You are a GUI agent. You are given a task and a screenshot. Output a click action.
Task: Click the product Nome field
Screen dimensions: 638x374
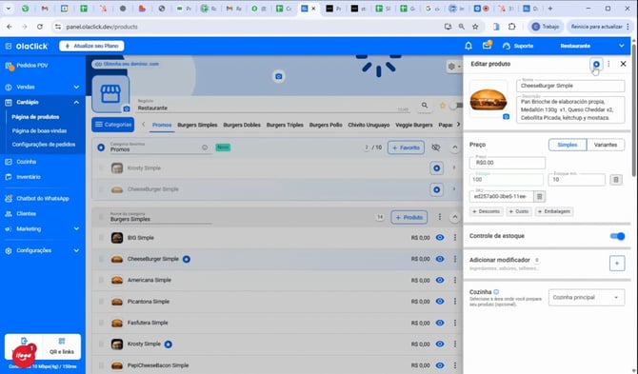coord(570,86)
